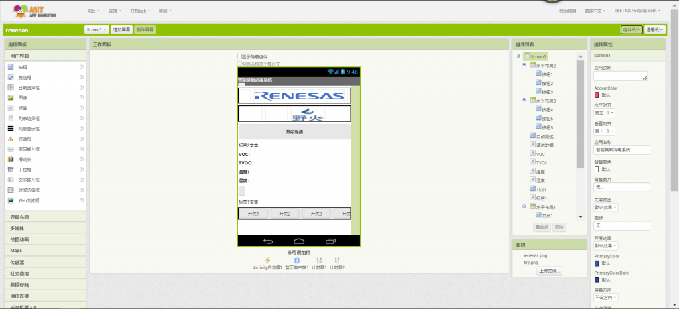
Task: Select the 对话框 notifier component icon
Action: (x=11, y=139)
